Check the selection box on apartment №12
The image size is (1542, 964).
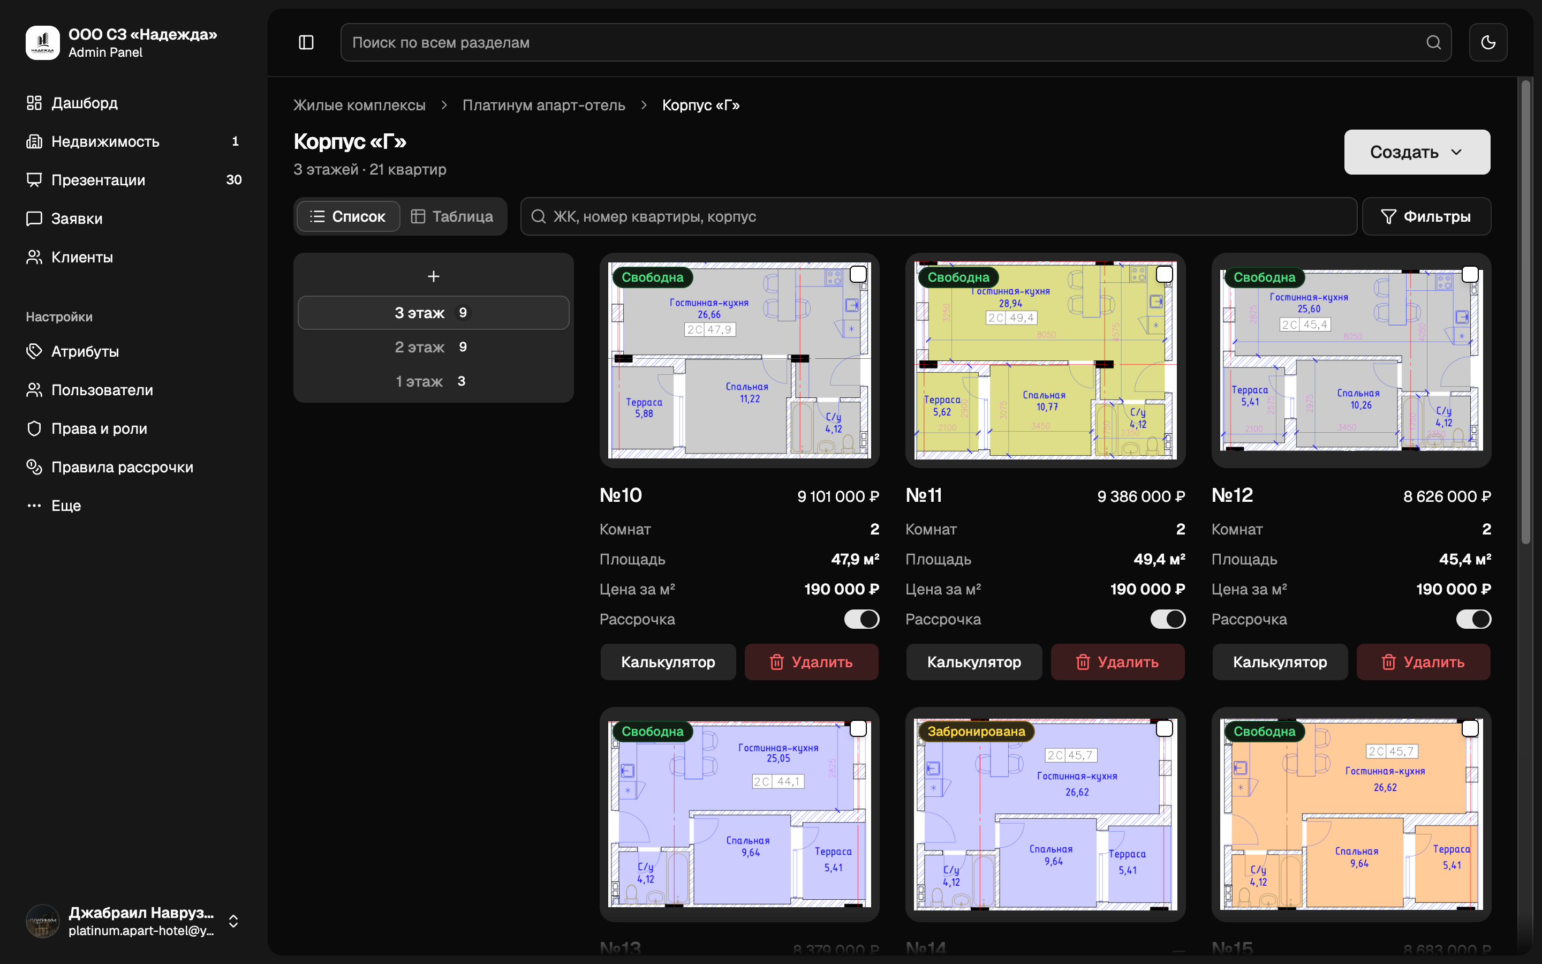[x=1470, y=274]
